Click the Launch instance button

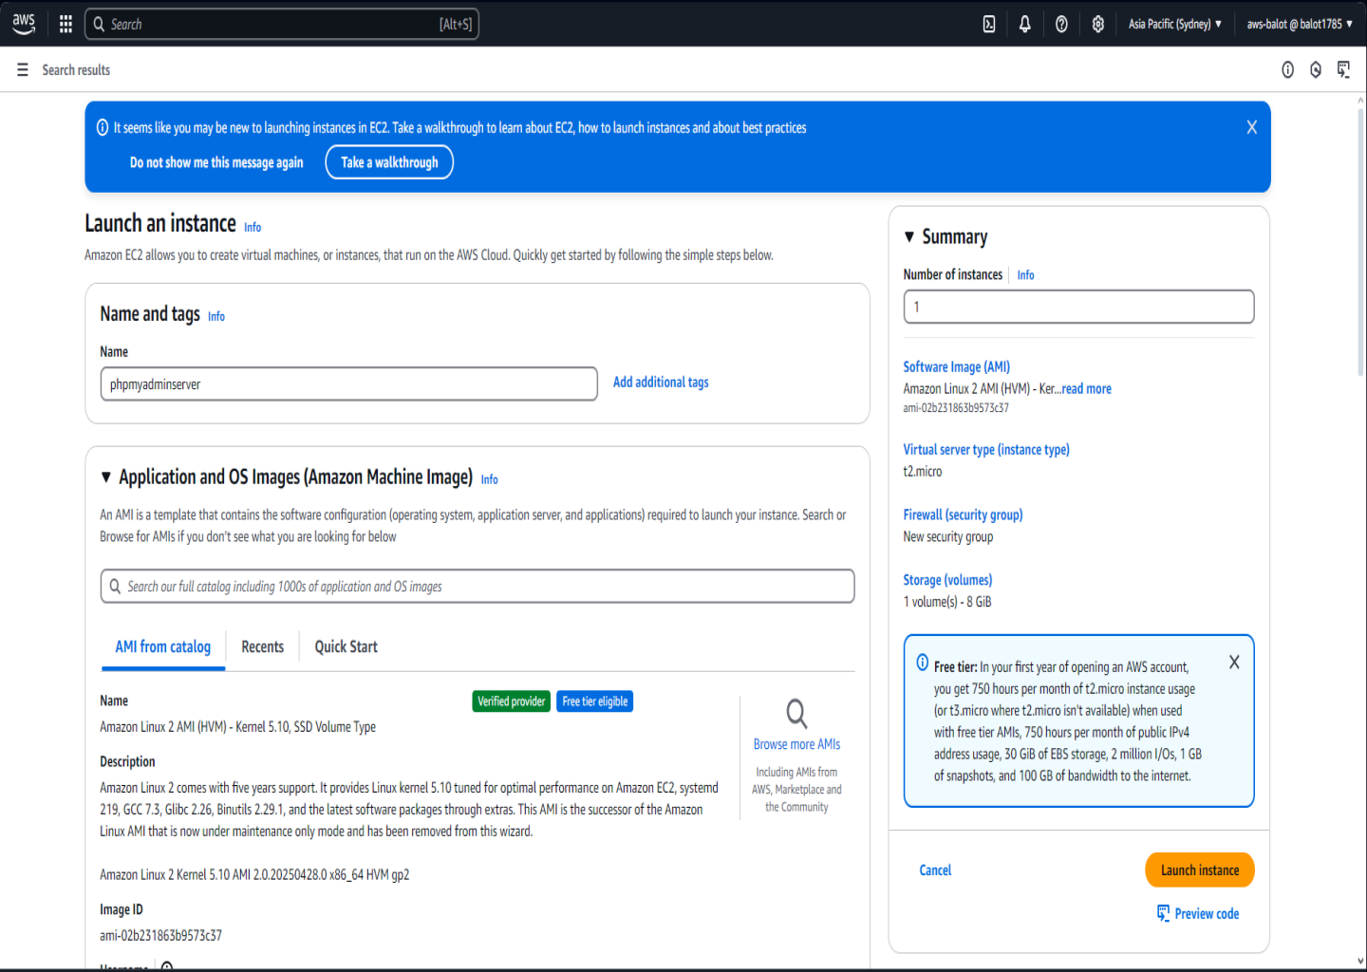(x=1200, y=870)
